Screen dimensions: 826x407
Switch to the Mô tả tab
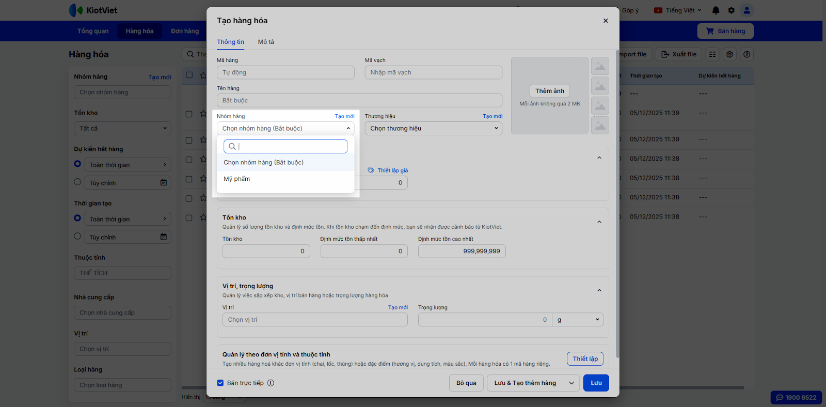(x=266, y=42)
